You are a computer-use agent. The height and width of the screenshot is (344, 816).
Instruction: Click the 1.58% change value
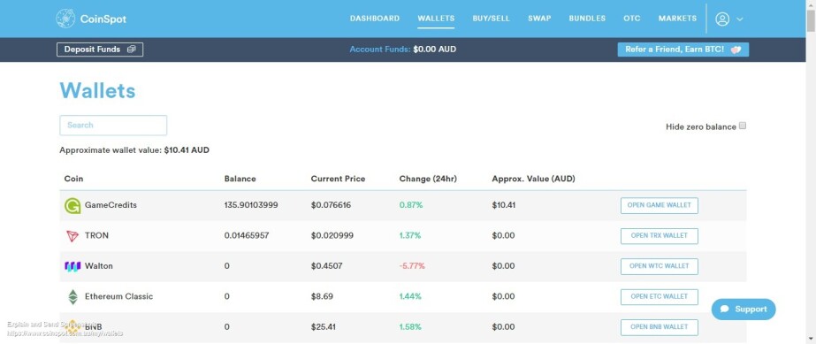(410, 327)
